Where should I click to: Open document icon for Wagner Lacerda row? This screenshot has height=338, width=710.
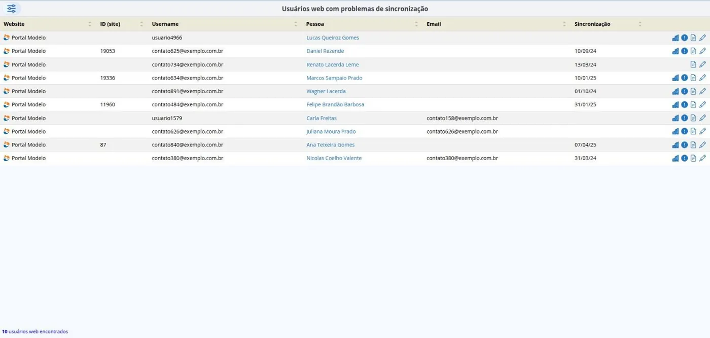click(693, 91)
